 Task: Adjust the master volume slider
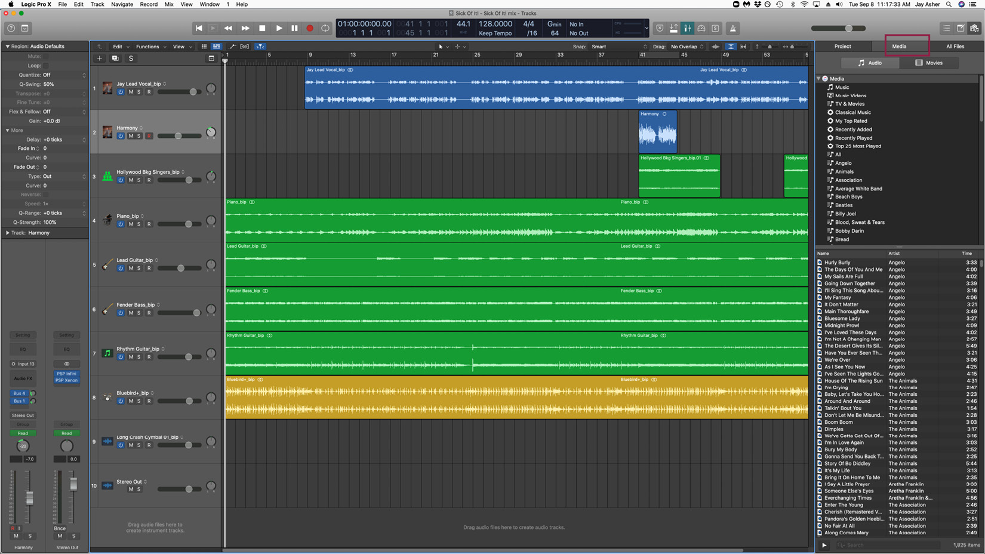(x=838, y=28)
